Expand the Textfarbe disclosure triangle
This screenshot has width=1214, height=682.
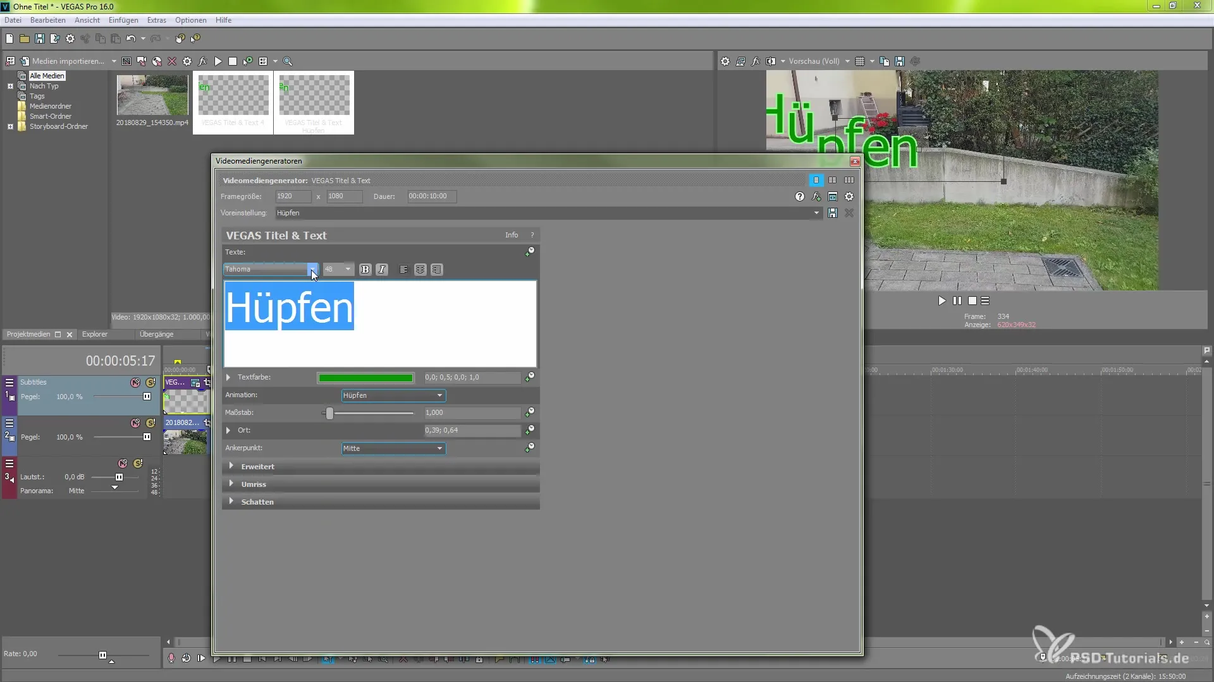pyautogui.click(x=228, y=378)
